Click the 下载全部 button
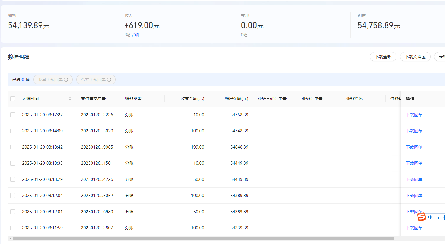This screenshot has width=445, height=244. [x=383, y=57]
